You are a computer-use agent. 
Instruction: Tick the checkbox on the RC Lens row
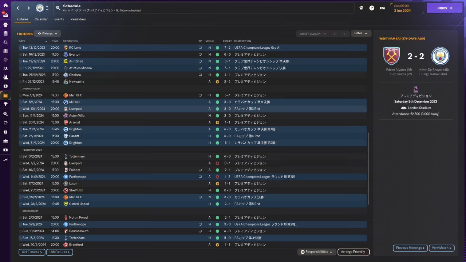pyautogui.click(x=20, y=48)
